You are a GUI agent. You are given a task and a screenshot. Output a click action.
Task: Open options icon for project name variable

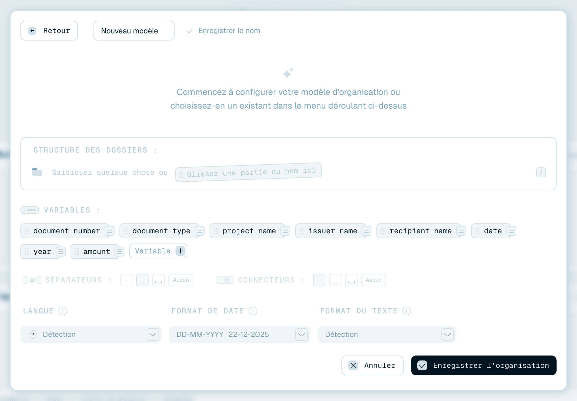(285, 231)
